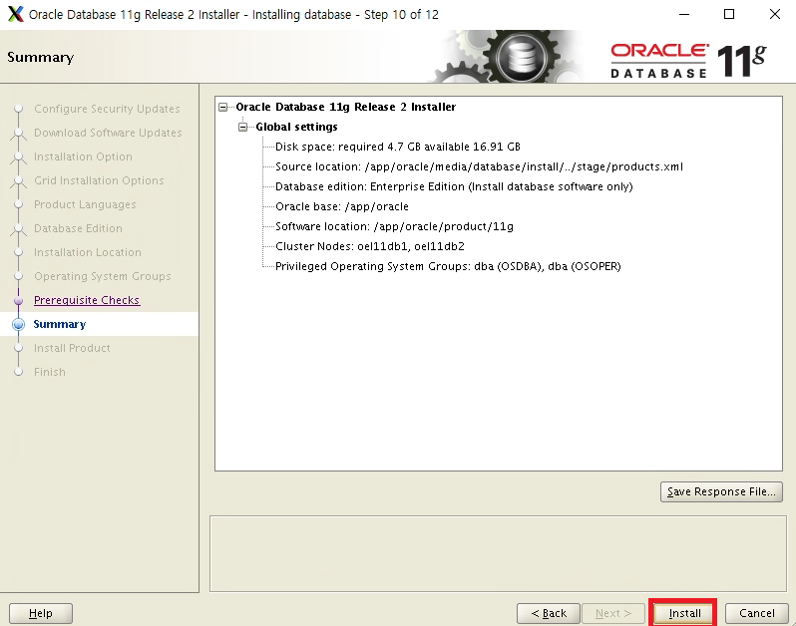Click Installation Option step label

(x=83, y=156)
